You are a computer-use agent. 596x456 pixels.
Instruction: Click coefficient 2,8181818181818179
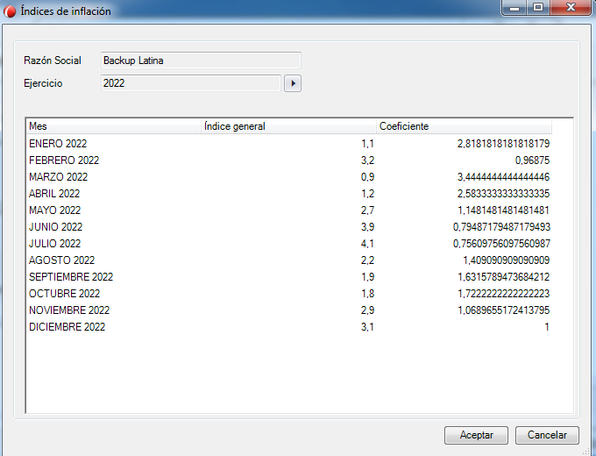[x=503, y=144]
